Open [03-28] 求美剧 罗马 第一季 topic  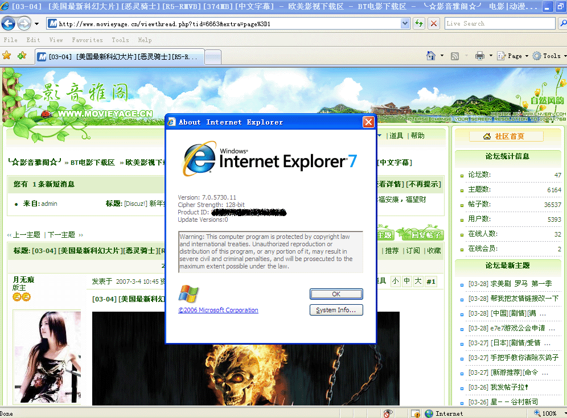[510, 284]
